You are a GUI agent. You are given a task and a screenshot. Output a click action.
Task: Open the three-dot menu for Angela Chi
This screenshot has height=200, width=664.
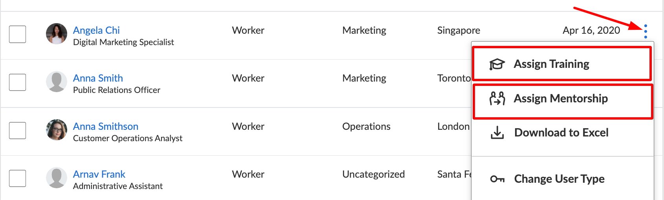[x=646, y=31]
